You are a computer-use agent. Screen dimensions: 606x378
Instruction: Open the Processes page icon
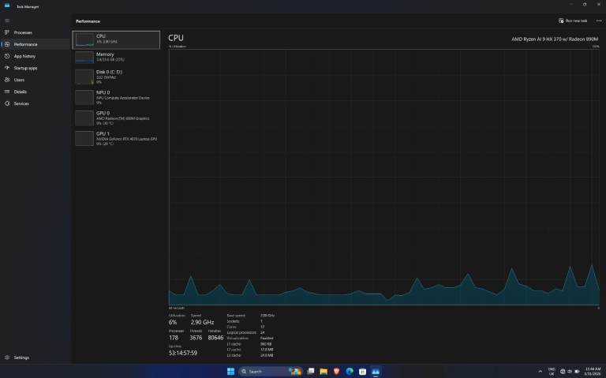tap(7, 32)
